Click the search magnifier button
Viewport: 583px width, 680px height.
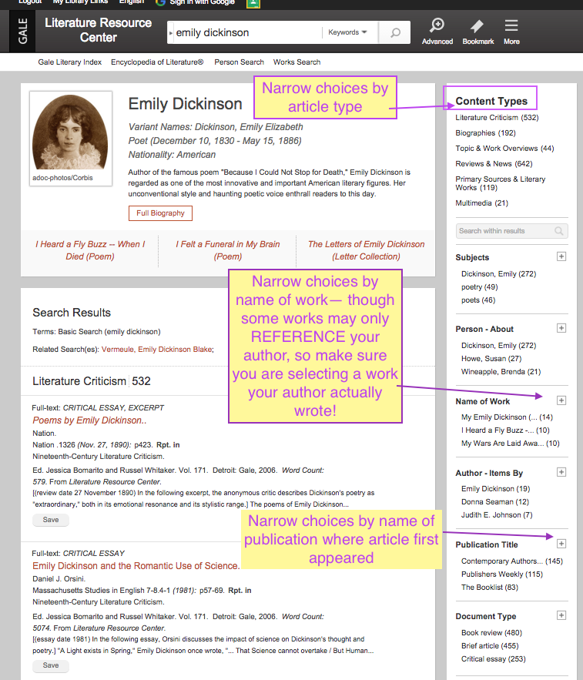click(x=395, y=32)
